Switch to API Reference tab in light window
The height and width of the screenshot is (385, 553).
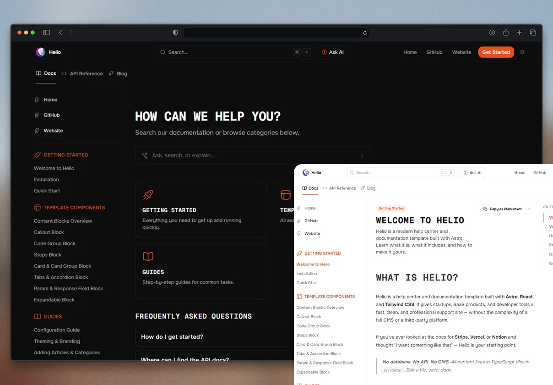[x=339, y=188]
